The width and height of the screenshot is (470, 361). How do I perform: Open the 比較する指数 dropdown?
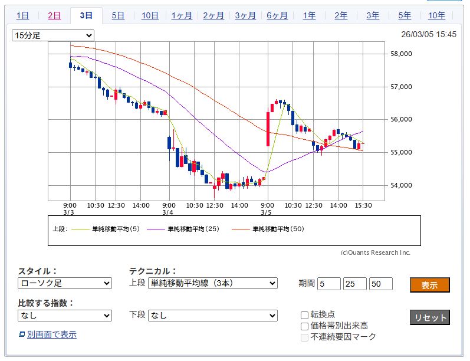[65, 316]
